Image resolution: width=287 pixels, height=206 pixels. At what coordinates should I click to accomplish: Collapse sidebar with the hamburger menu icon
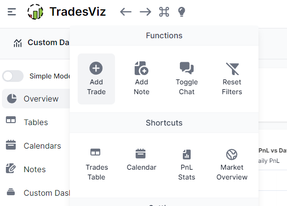coord(12,12)
